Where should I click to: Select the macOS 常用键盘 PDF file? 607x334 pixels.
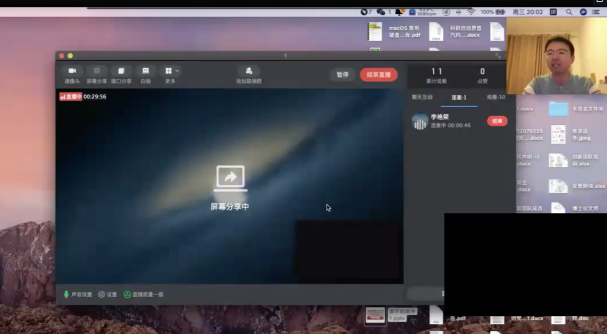point(375,32)
